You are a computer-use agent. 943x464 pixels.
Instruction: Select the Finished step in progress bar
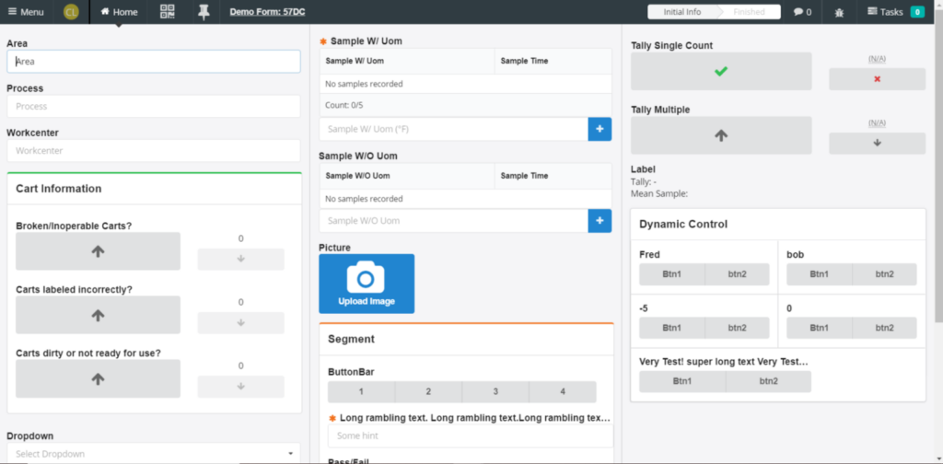pos(748,12)
